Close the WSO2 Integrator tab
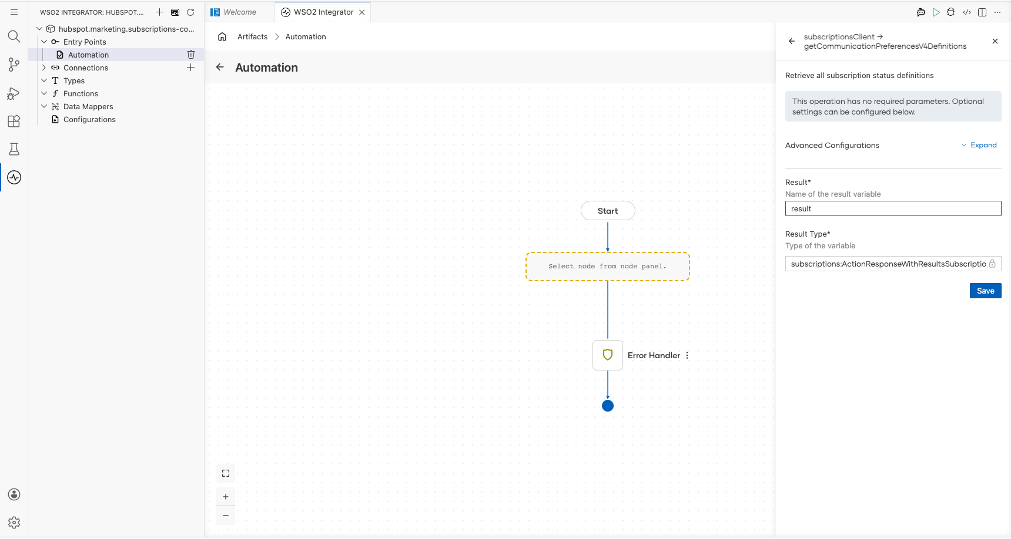Screen dimensions: 1011x539 [362, 12]
